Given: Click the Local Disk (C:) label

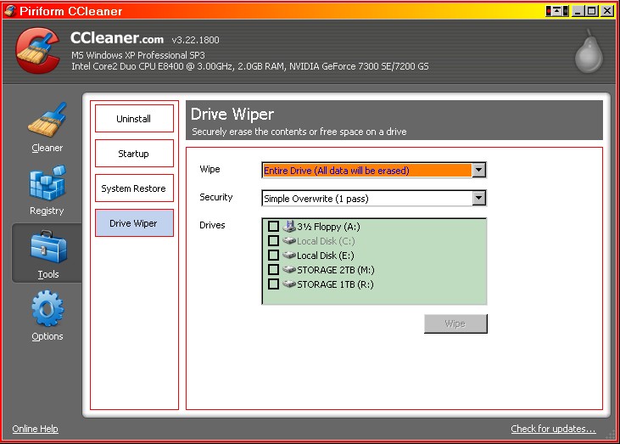Looking at the screenshot, I should pos(326,241).
